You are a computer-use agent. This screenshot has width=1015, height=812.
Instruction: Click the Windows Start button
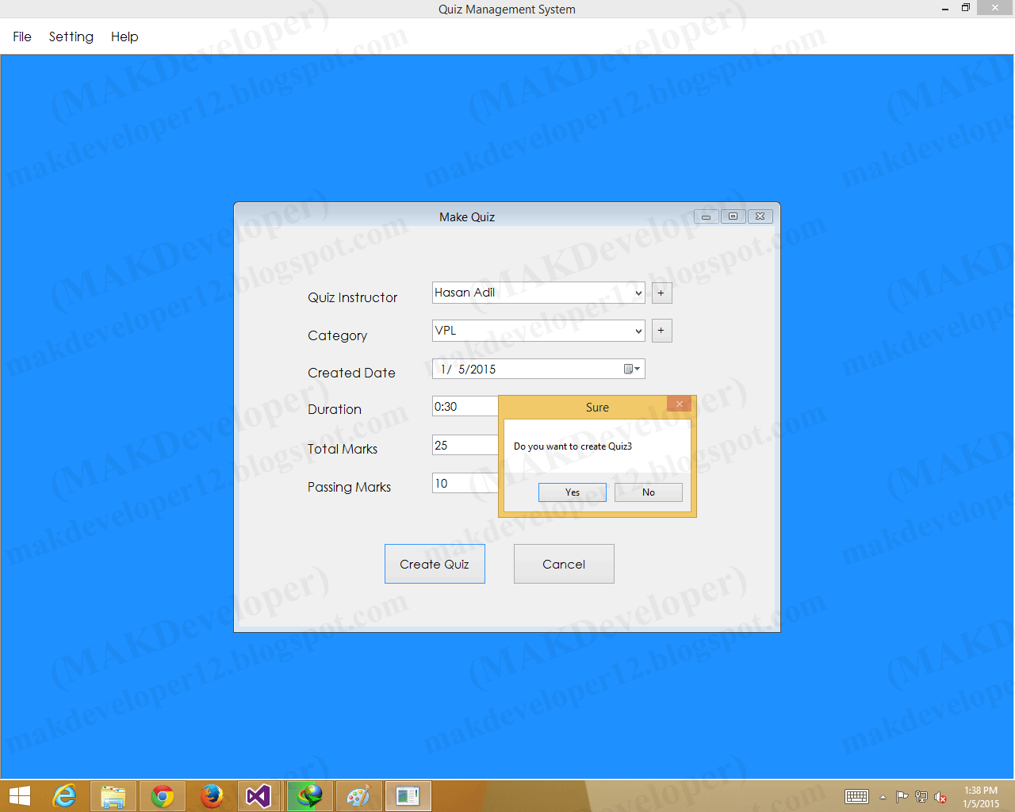click(19, 795)
